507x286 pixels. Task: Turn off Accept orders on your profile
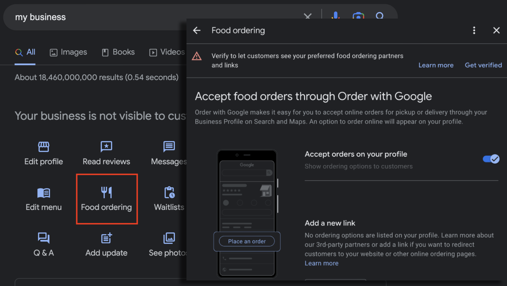491,159
